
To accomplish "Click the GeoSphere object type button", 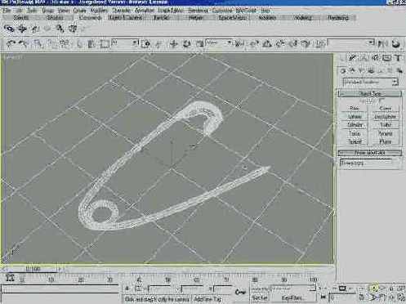I will (386, 117).
